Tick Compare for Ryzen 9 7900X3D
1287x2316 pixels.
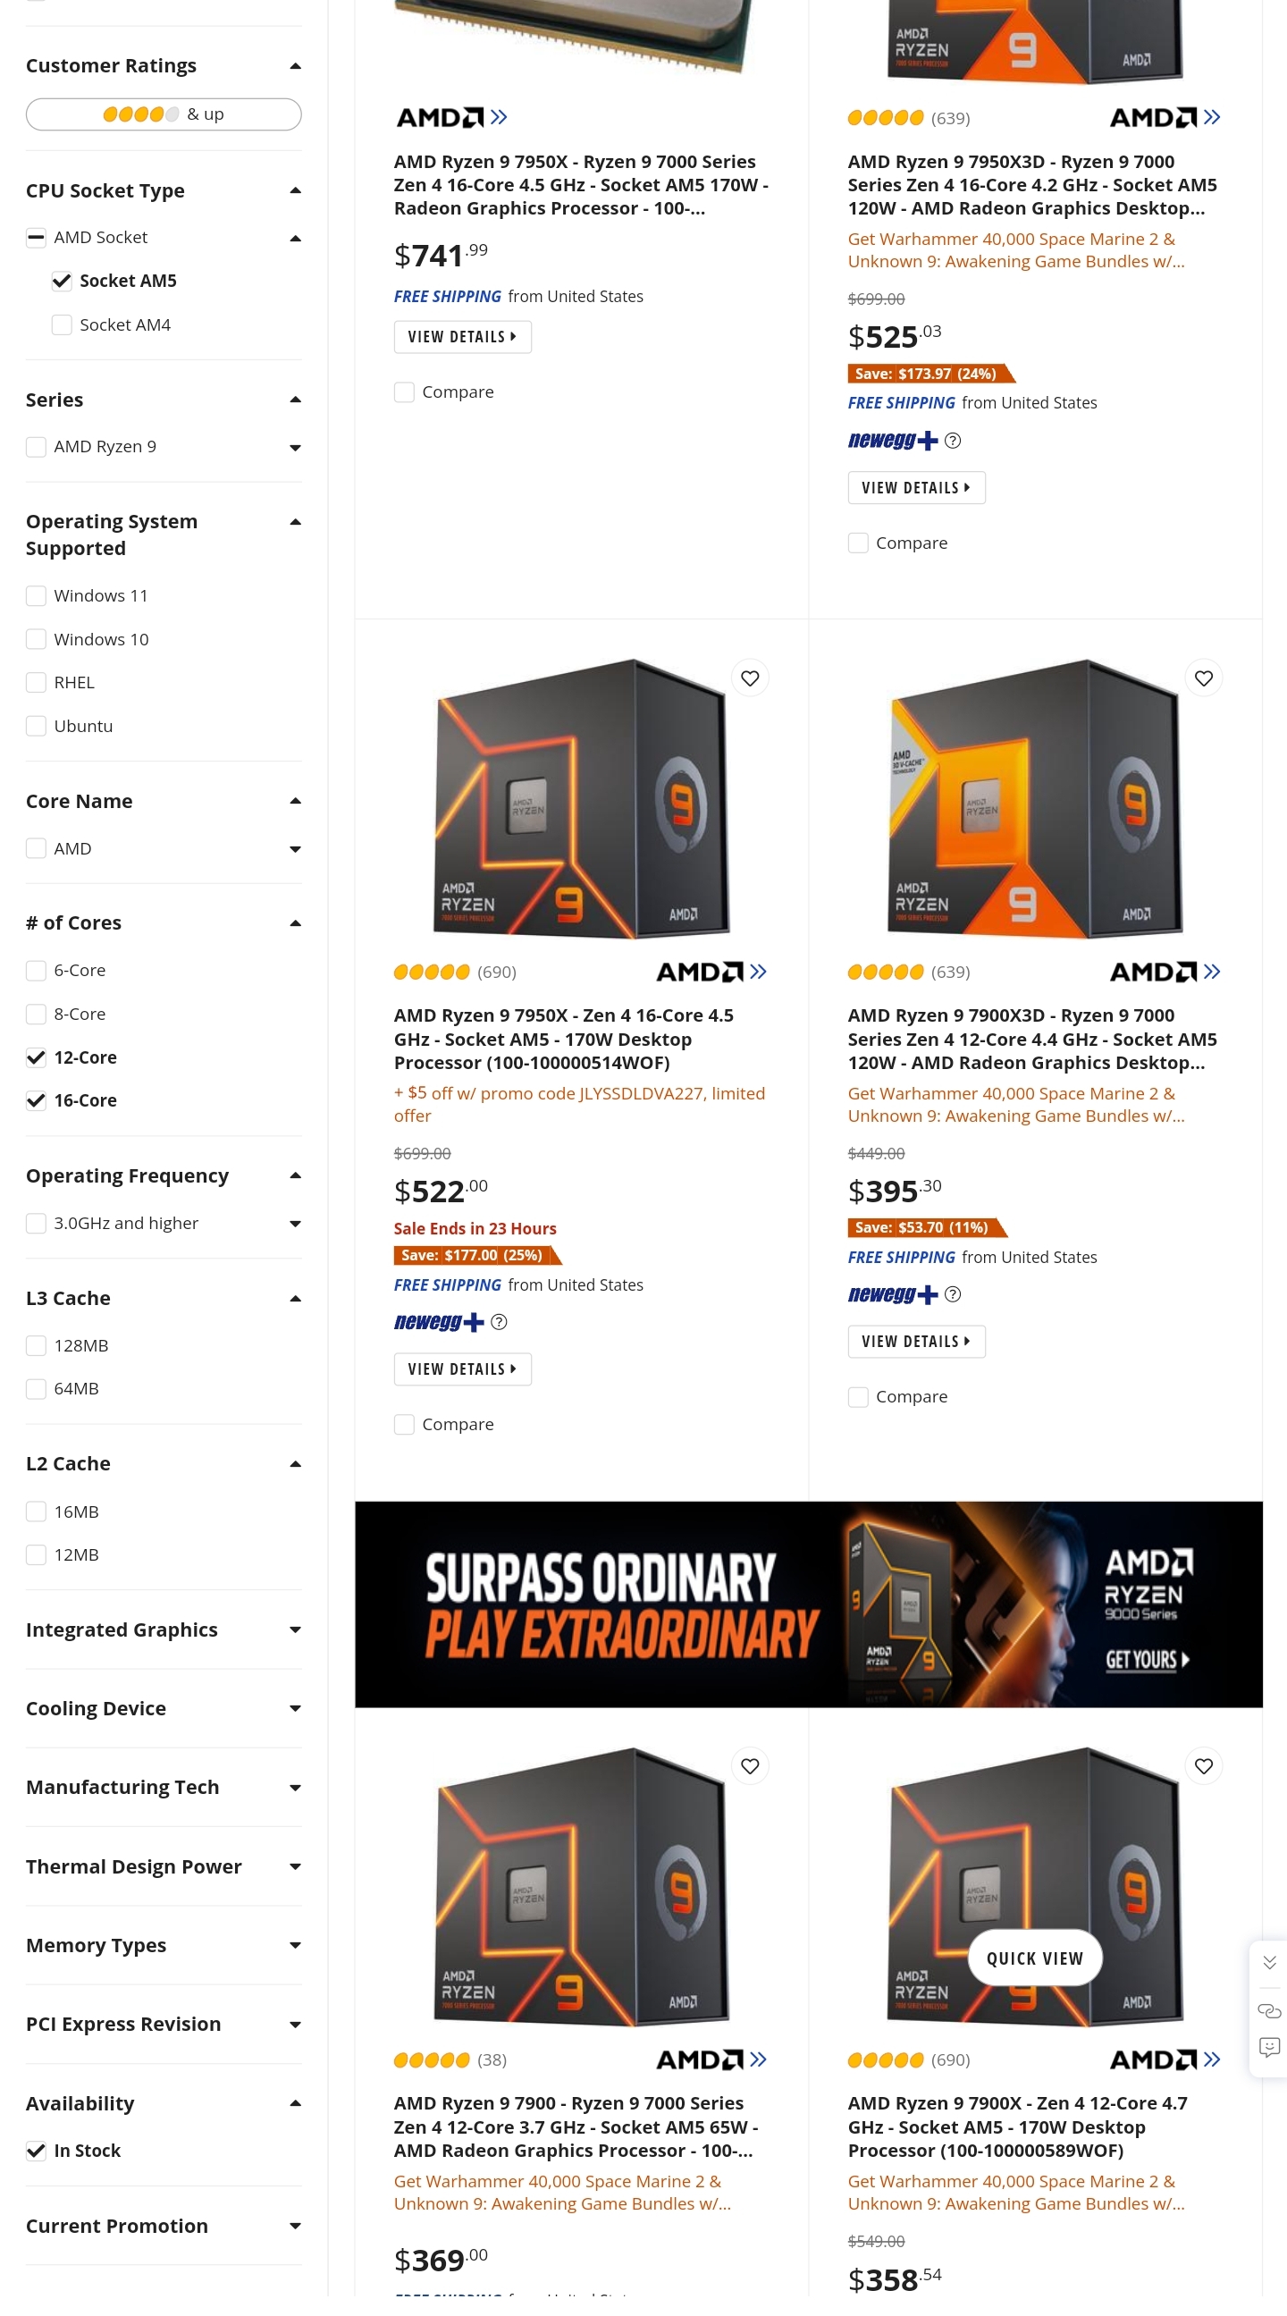[857, 1396]
